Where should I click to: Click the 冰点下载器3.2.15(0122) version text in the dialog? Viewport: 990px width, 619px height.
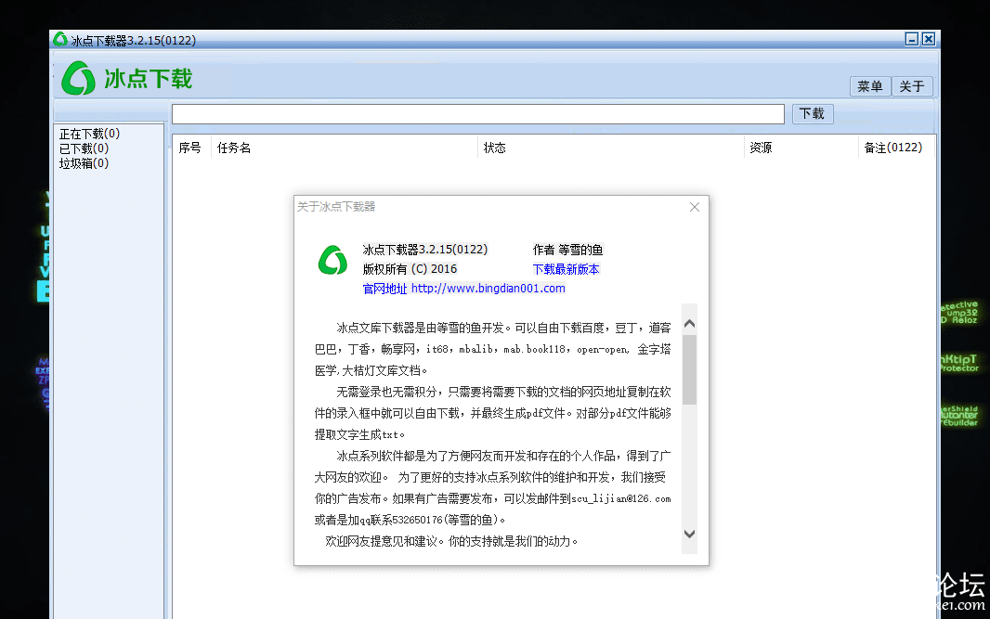[x=425, y=250]
